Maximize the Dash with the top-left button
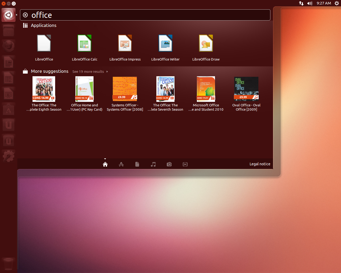Viewport: 341px width, 273px height. pos(14,3)
